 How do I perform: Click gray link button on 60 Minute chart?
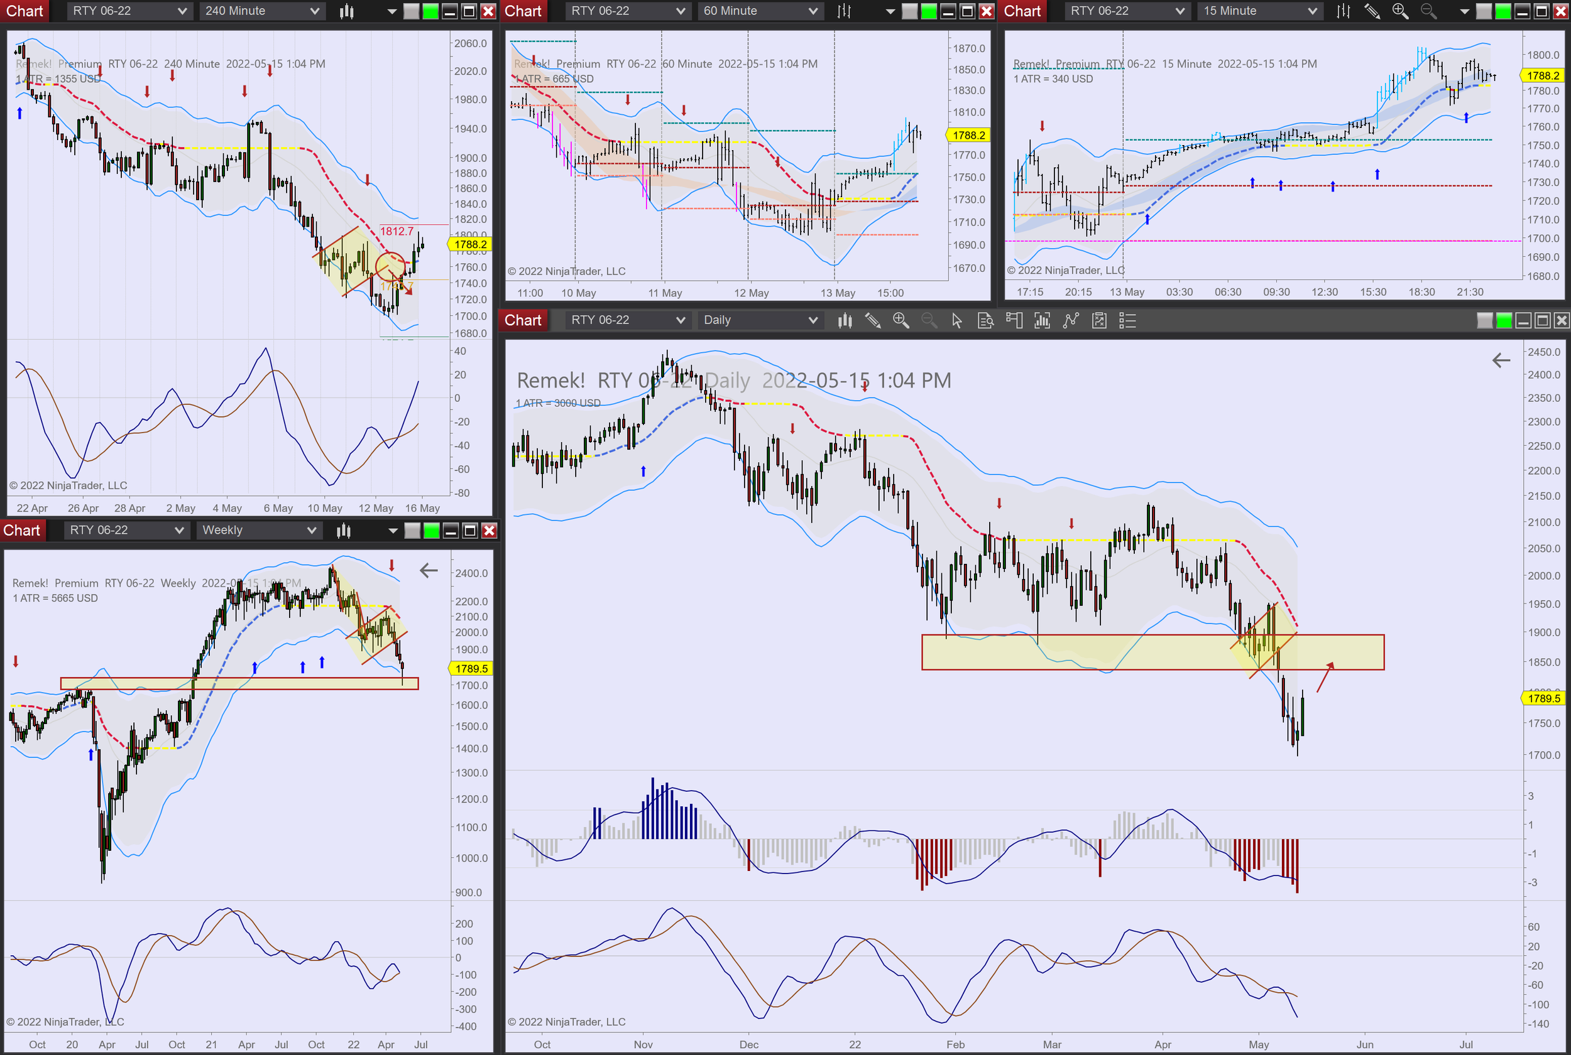[x=909, y=11]
